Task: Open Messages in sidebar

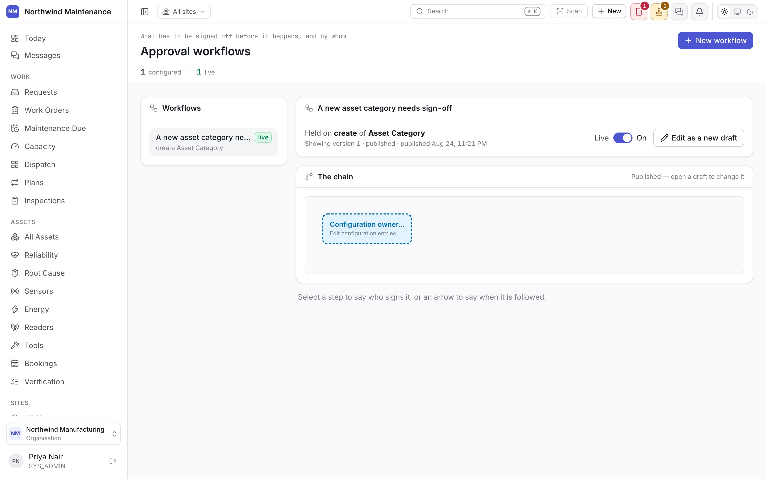Action: pos(63,55)
